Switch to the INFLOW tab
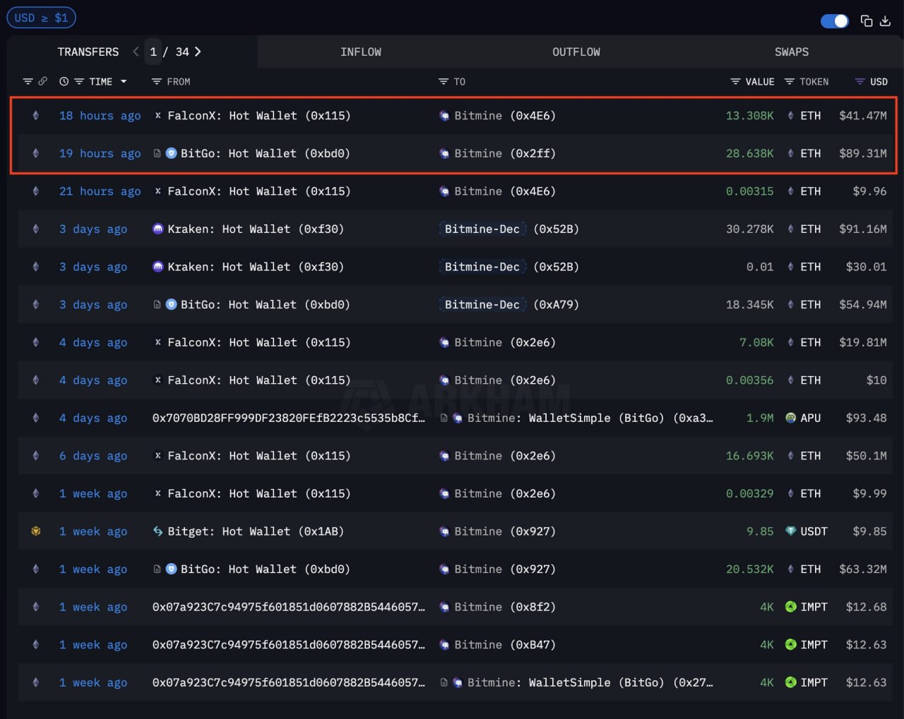The image size is (904, 719). point(360,52)
